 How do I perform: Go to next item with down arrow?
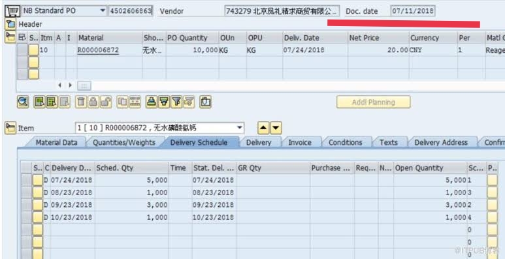pos(276,128)
